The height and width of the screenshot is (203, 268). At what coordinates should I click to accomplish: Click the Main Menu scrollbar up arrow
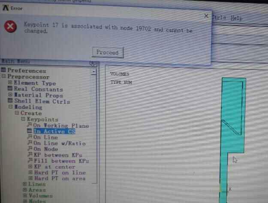point(94,72)
